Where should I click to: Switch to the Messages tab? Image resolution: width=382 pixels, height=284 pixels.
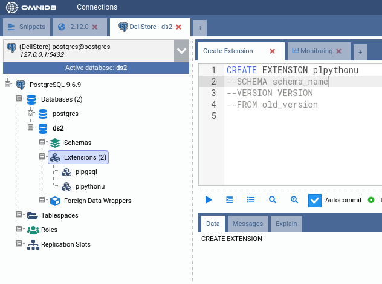[248, 224]
